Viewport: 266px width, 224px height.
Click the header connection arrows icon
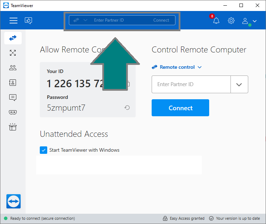[x=76, y=20]
